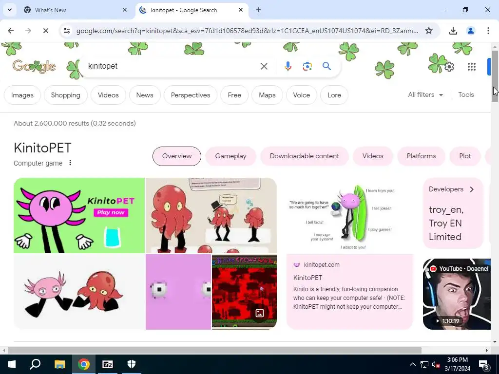The width and height of the screenshot is (499, 374).
Task: Open the red Kinito Crews Web image
Action: coord(244,292)
